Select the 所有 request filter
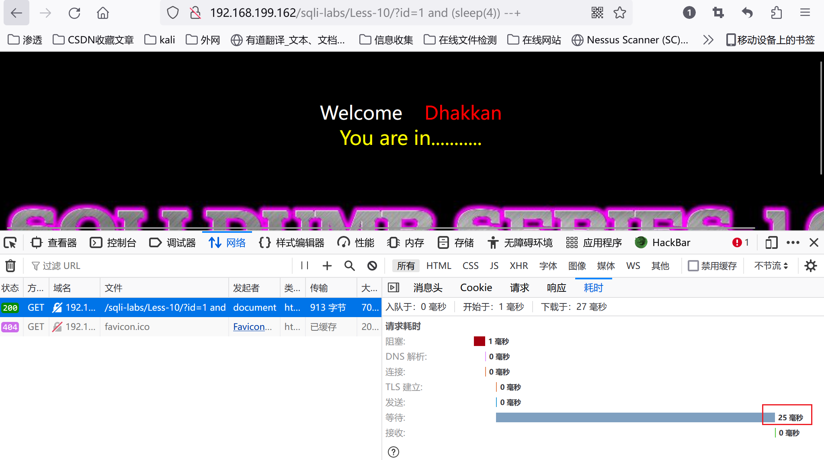The height and width of the screenshot is (460, 824). coord(406,266)
